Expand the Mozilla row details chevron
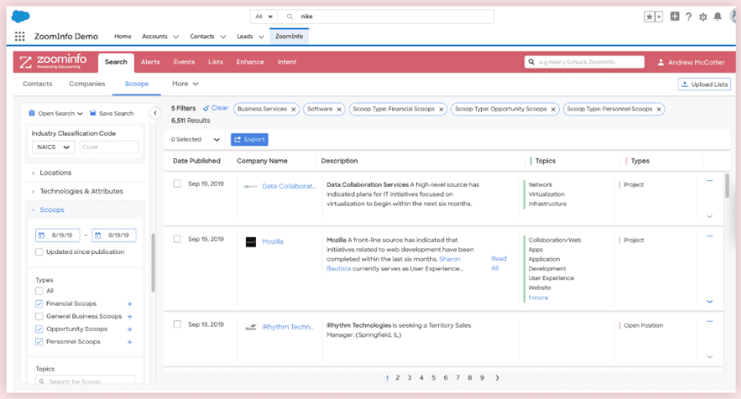This screenshot has height=399, width=741. (x=709, y=302)
